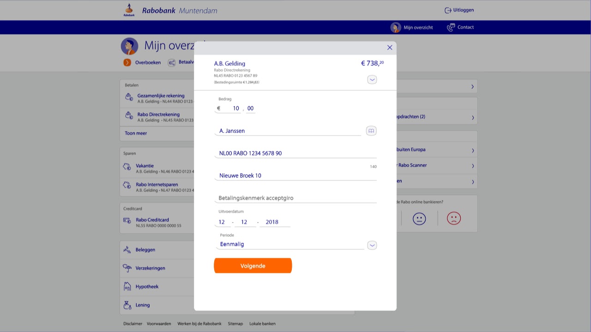Edit the euro amount field showing 10

point(229,108)
